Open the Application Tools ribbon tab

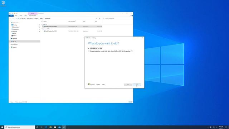click(33, 16)
